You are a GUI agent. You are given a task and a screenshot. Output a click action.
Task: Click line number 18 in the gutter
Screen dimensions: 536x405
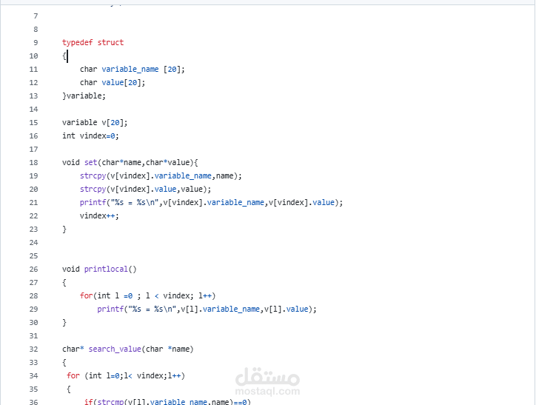[x=33, y=163]
